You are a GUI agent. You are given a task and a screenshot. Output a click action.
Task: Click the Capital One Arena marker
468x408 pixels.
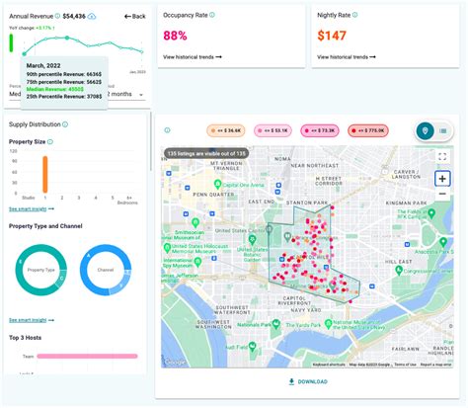(217, 184)
